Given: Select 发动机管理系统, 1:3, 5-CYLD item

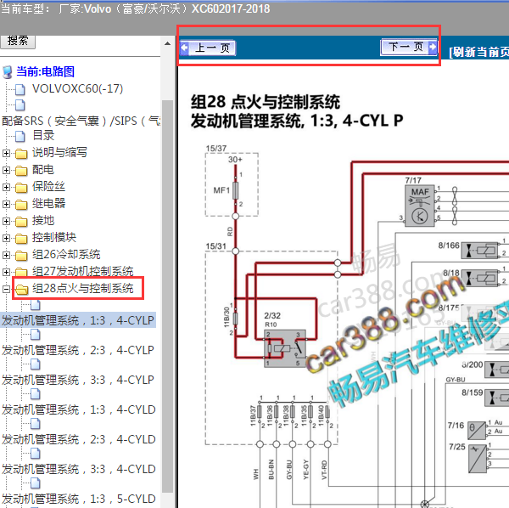Looking at the screenshot, I should [x=79, y=499].
